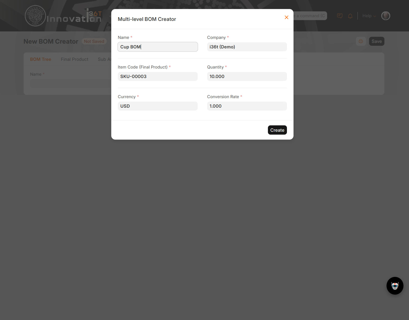
Task: Click the chat messages icon in header
Action: pyautogui.click(x=340, y=16)
